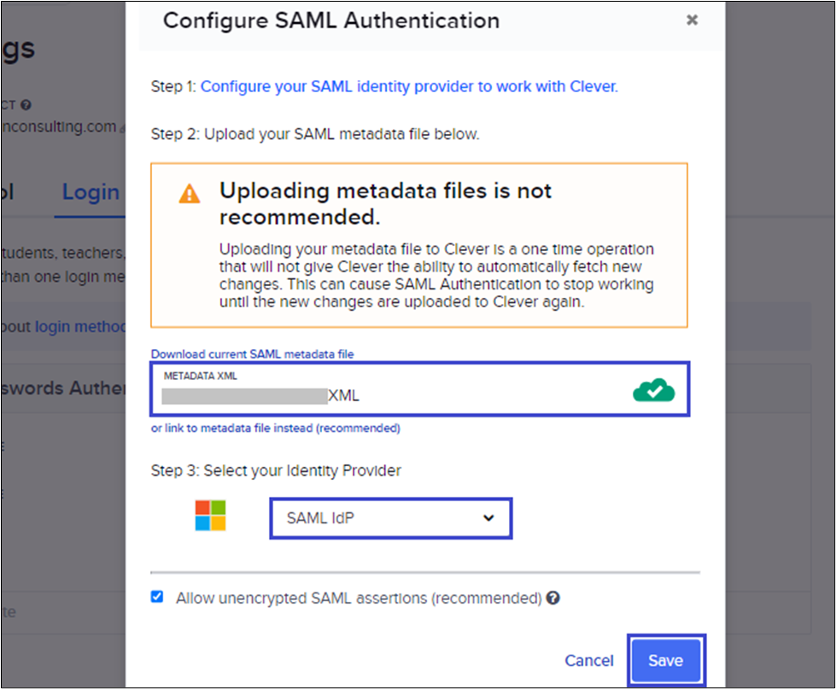The image size is (836, 689).
Task: Click the orange warning triangle icon
Action: pos(190,194)
